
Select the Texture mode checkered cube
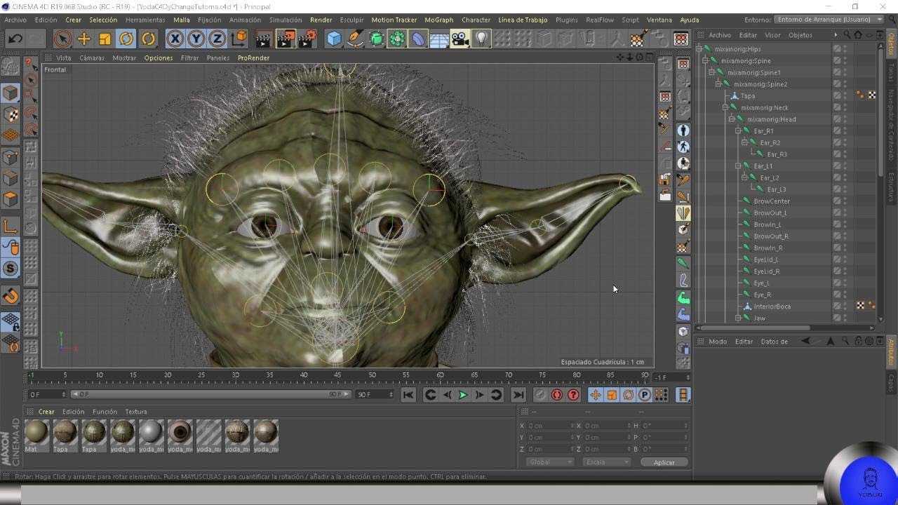click(11, 114)
